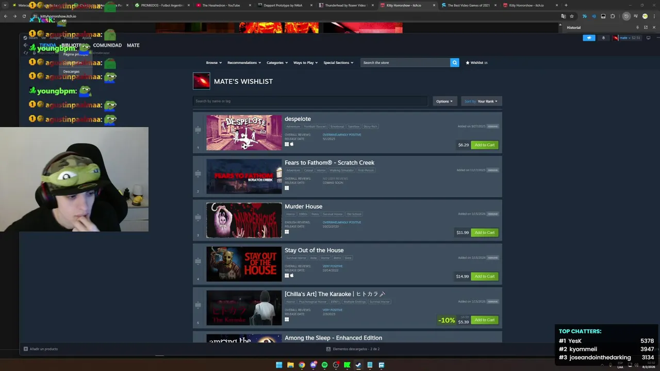Click reorder handle on Stay Out of the House
This screenshot has height=371, width=660.
(x=198, y=261)
